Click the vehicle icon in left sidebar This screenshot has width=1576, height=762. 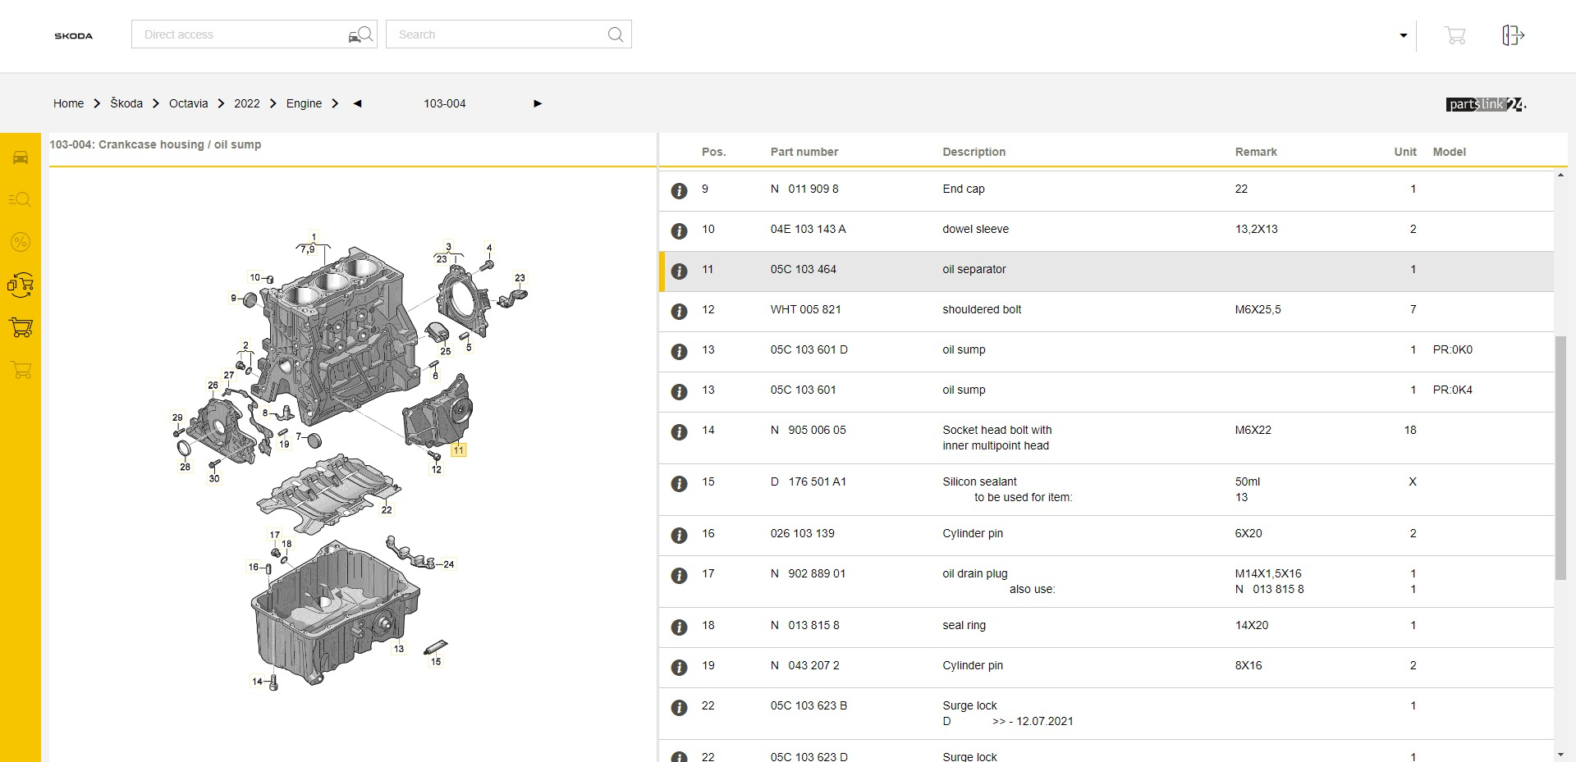point(21,157)
